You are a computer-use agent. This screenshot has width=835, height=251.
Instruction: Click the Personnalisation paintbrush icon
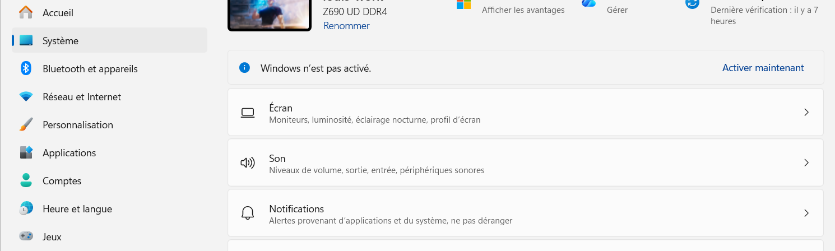point(26,124)
